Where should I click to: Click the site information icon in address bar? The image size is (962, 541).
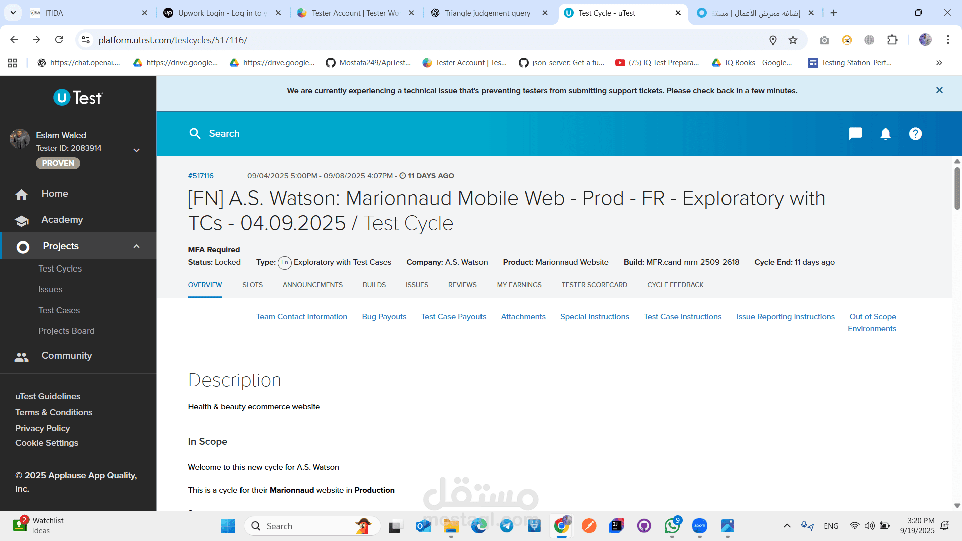tap(86, 40)
